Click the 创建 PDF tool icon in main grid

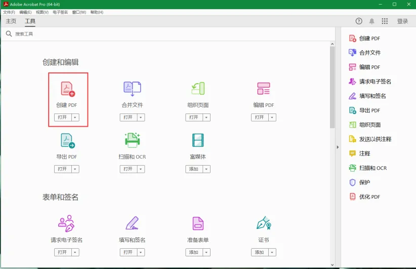(x=68, y=89)
